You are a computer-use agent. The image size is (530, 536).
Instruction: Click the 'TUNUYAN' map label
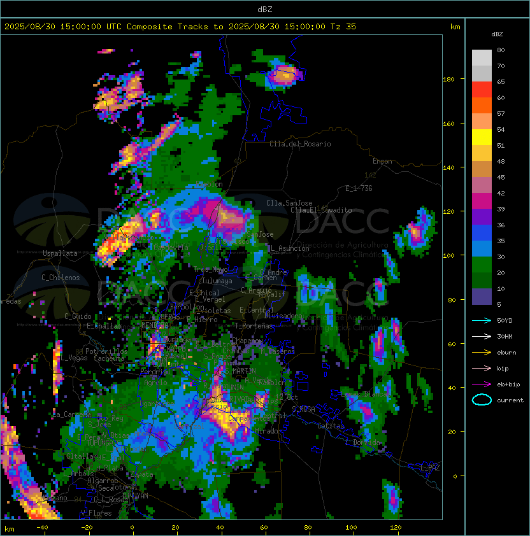[x=135, y=496]
